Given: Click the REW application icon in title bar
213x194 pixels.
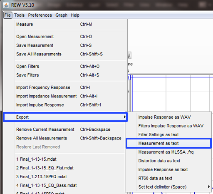Looking at the screenshot, I should [6, 5].
